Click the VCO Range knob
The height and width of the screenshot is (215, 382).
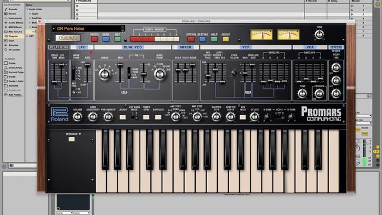(104, 74)
